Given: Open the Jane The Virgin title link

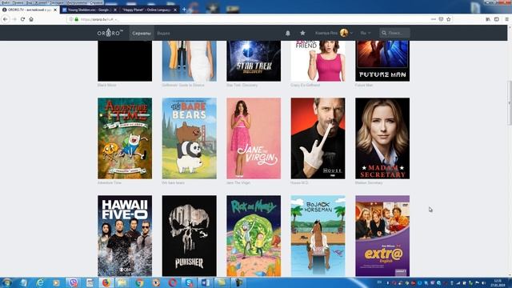Looking at the screenshot, I should tap(238, 183).
